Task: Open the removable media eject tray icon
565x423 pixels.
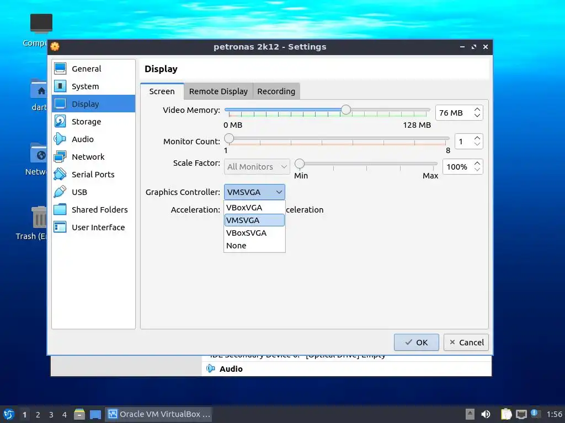Action: [x=470, y=414]
